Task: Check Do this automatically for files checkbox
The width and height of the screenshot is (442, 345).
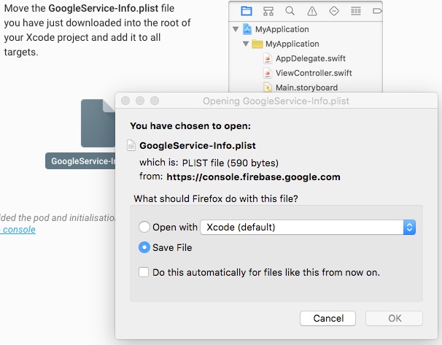Action: point(144,272)
